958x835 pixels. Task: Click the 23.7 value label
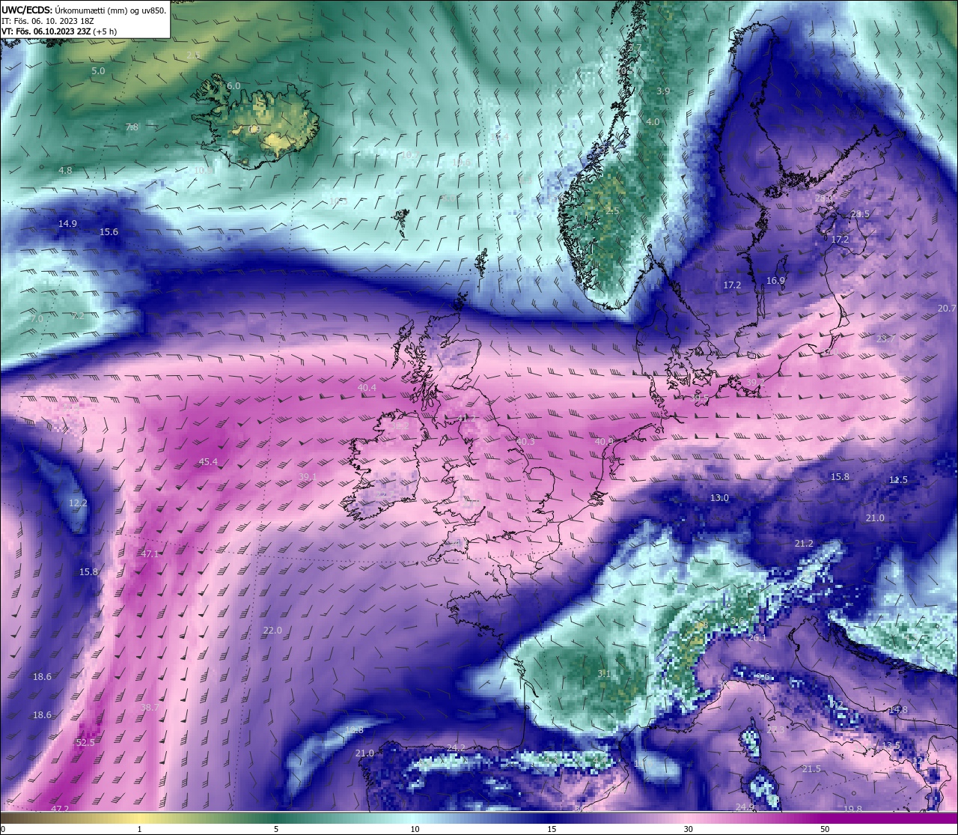click(885, 339)
